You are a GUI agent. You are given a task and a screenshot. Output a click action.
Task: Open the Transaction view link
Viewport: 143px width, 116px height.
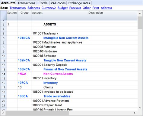pos(17,8)
